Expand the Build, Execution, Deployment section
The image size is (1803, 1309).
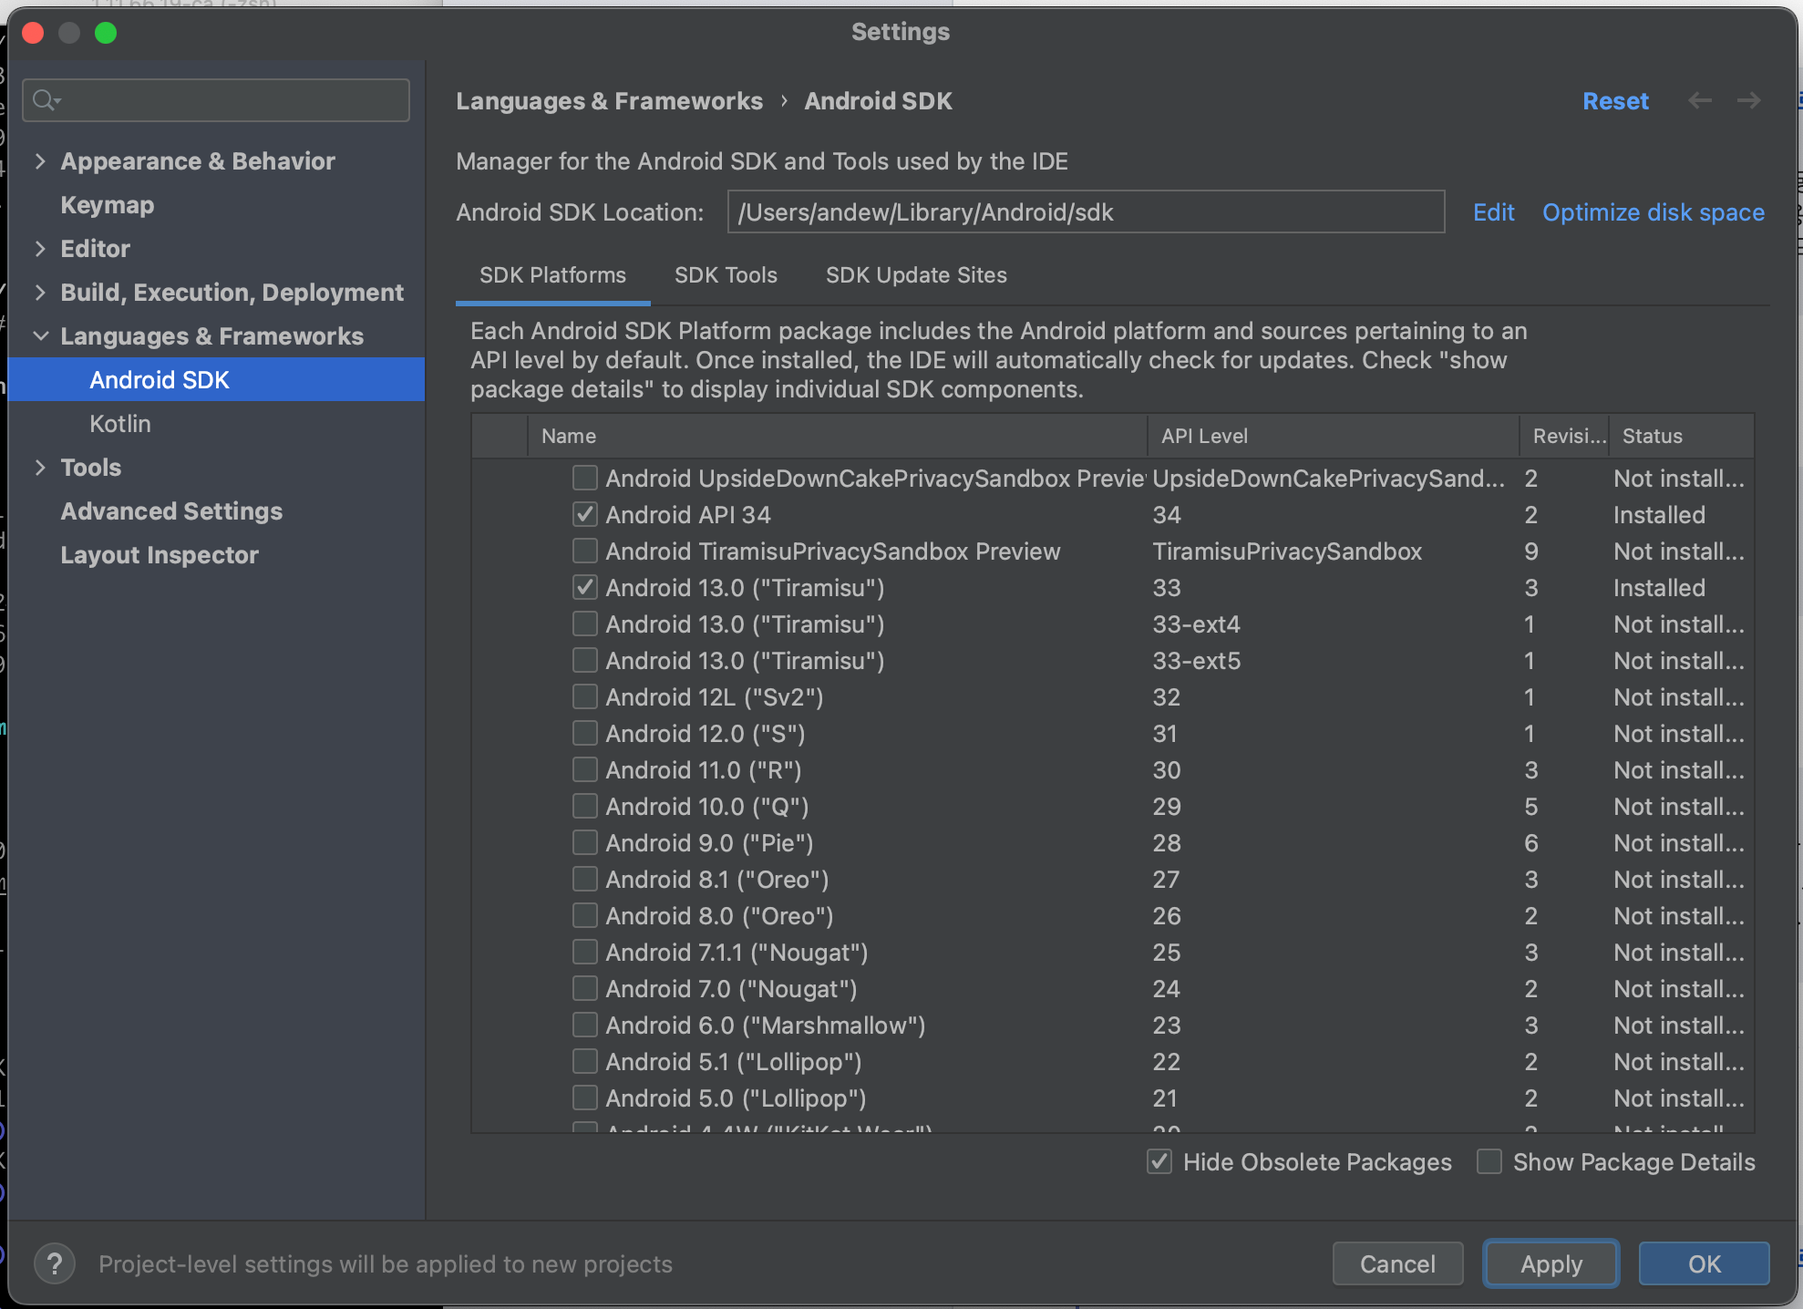click(40, 293)
